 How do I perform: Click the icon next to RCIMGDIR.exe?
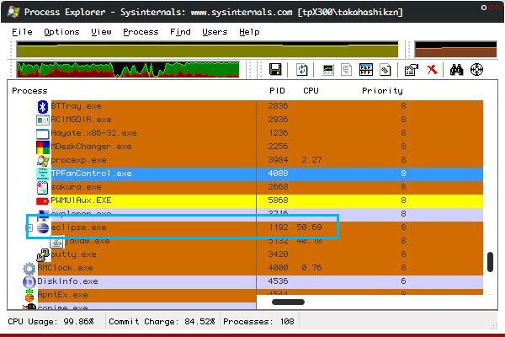click(43, 120)
